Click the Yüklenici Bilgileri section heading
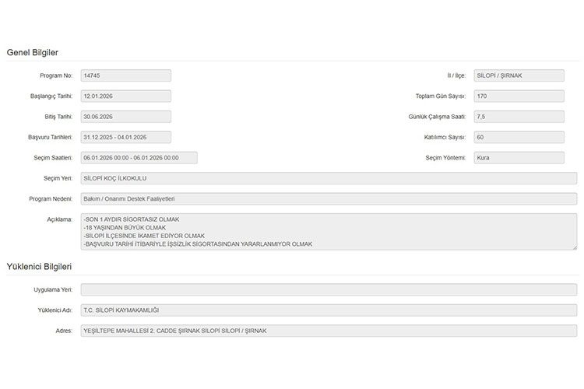Viewport: 584px width, 389px height. pyautogui.click(x=39, y=267)
